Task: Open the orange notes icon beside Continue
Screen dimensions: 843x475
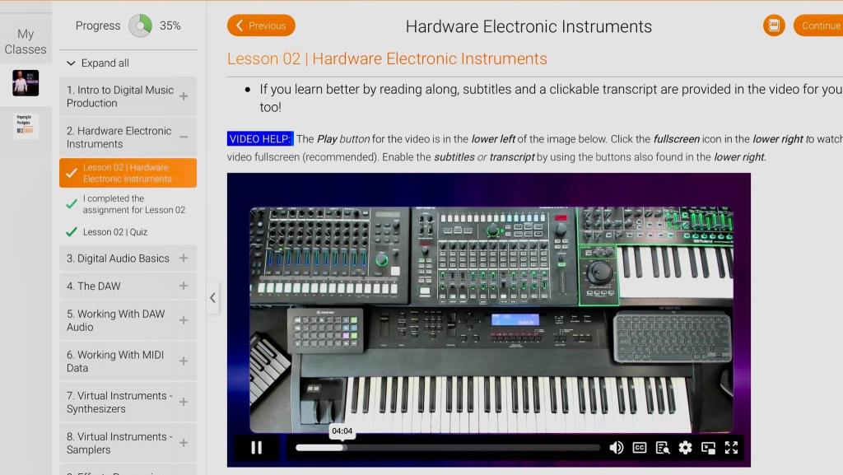Action: pyautogui.click(x=774, y=26)
